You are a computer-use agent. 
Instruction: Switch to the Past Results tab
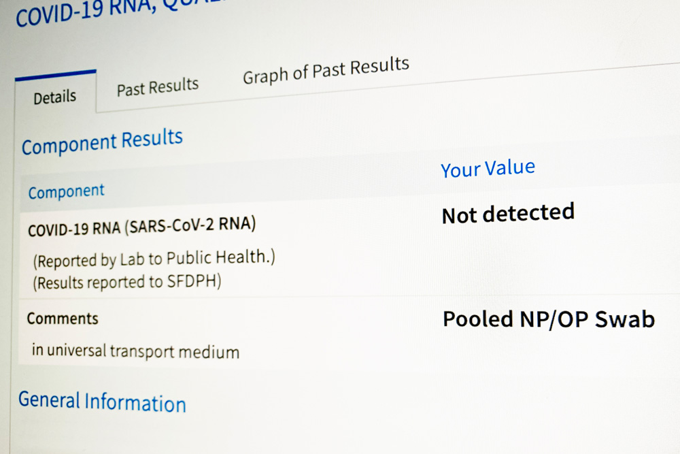point(158,86)
